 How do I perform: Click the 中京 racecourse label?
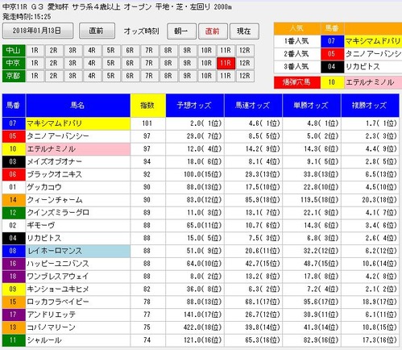(x=14, y=63)
